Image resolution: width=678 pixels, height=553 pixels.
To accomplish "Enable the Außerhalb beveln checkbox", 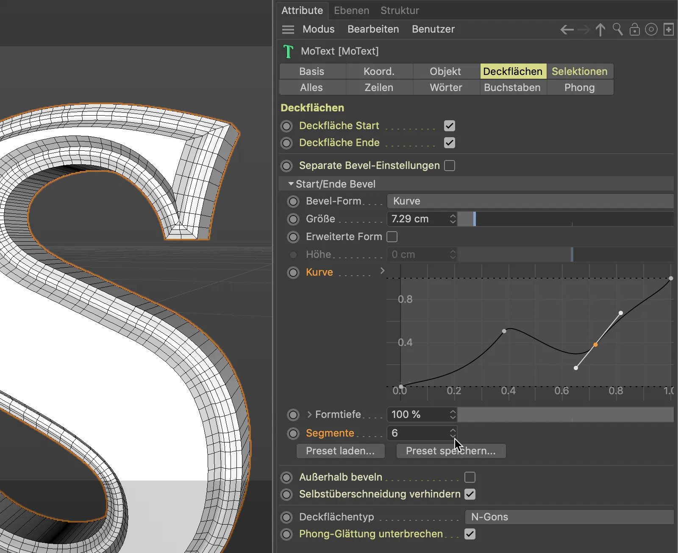I will coord(470,477).
